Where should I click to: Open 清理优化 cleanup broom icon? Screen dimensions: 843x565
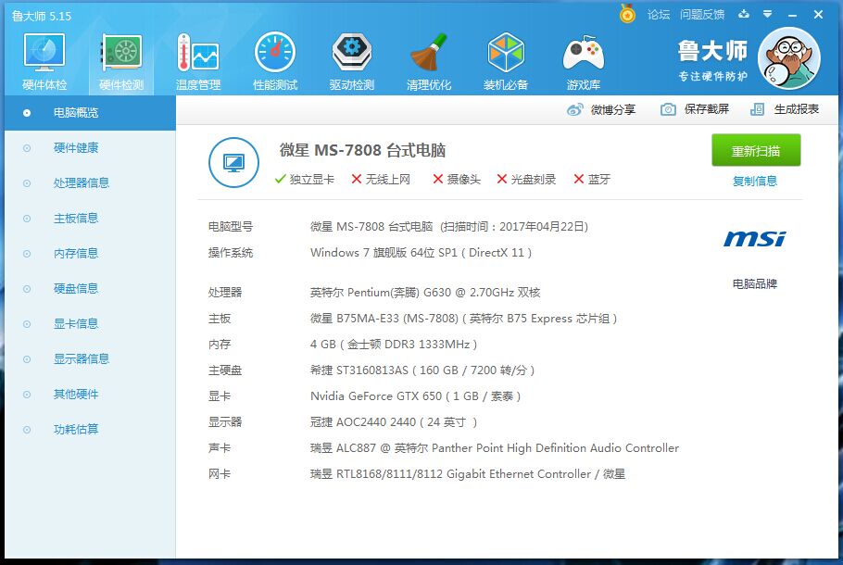click(x=429, y=62)
